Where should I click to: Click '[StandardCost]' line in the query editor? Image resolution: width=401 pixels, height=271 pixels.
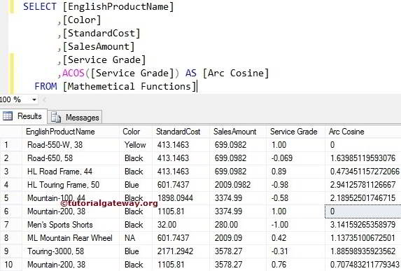click(x=101, y=34)
